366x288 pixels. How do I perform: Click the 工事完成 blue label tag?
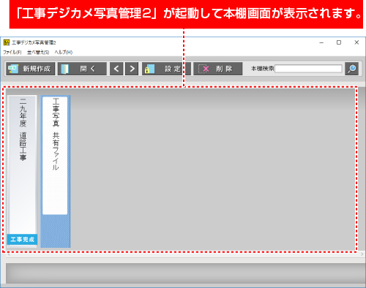point(22,239)
